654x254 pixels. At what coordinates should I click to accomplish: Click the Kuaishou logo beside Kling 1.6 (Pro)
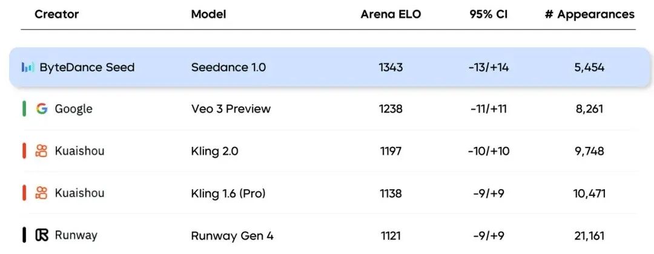[41, 193]
